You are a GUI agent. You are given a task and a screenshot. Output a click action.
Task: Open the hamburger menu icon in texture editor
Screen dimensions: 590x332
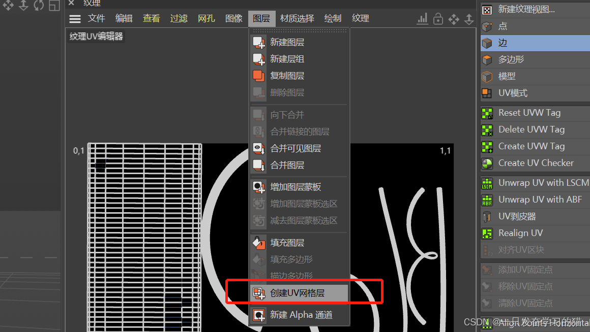(75, 19)
